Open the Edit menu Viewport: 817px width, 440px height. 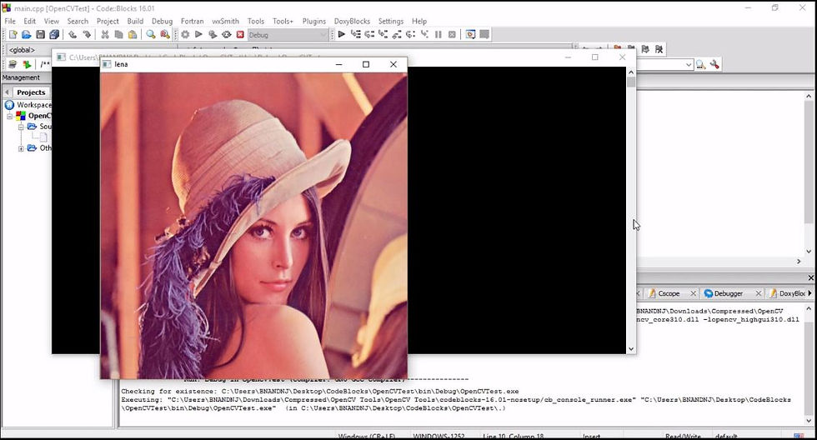click(x=30, y=22)
